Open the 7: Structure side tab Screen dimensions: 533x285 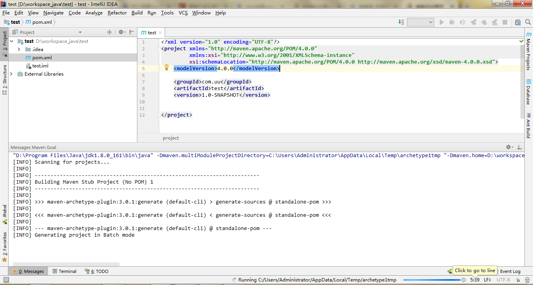(x=5, y=80)
